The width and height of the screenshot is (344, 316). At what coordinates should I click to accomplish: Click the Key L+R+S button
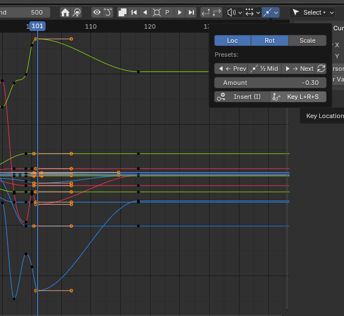[x=298, y=97]
